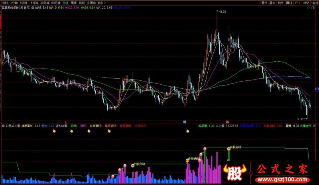Select the 15分钟 period tab

pyautogui.click(x=33, y=3)
